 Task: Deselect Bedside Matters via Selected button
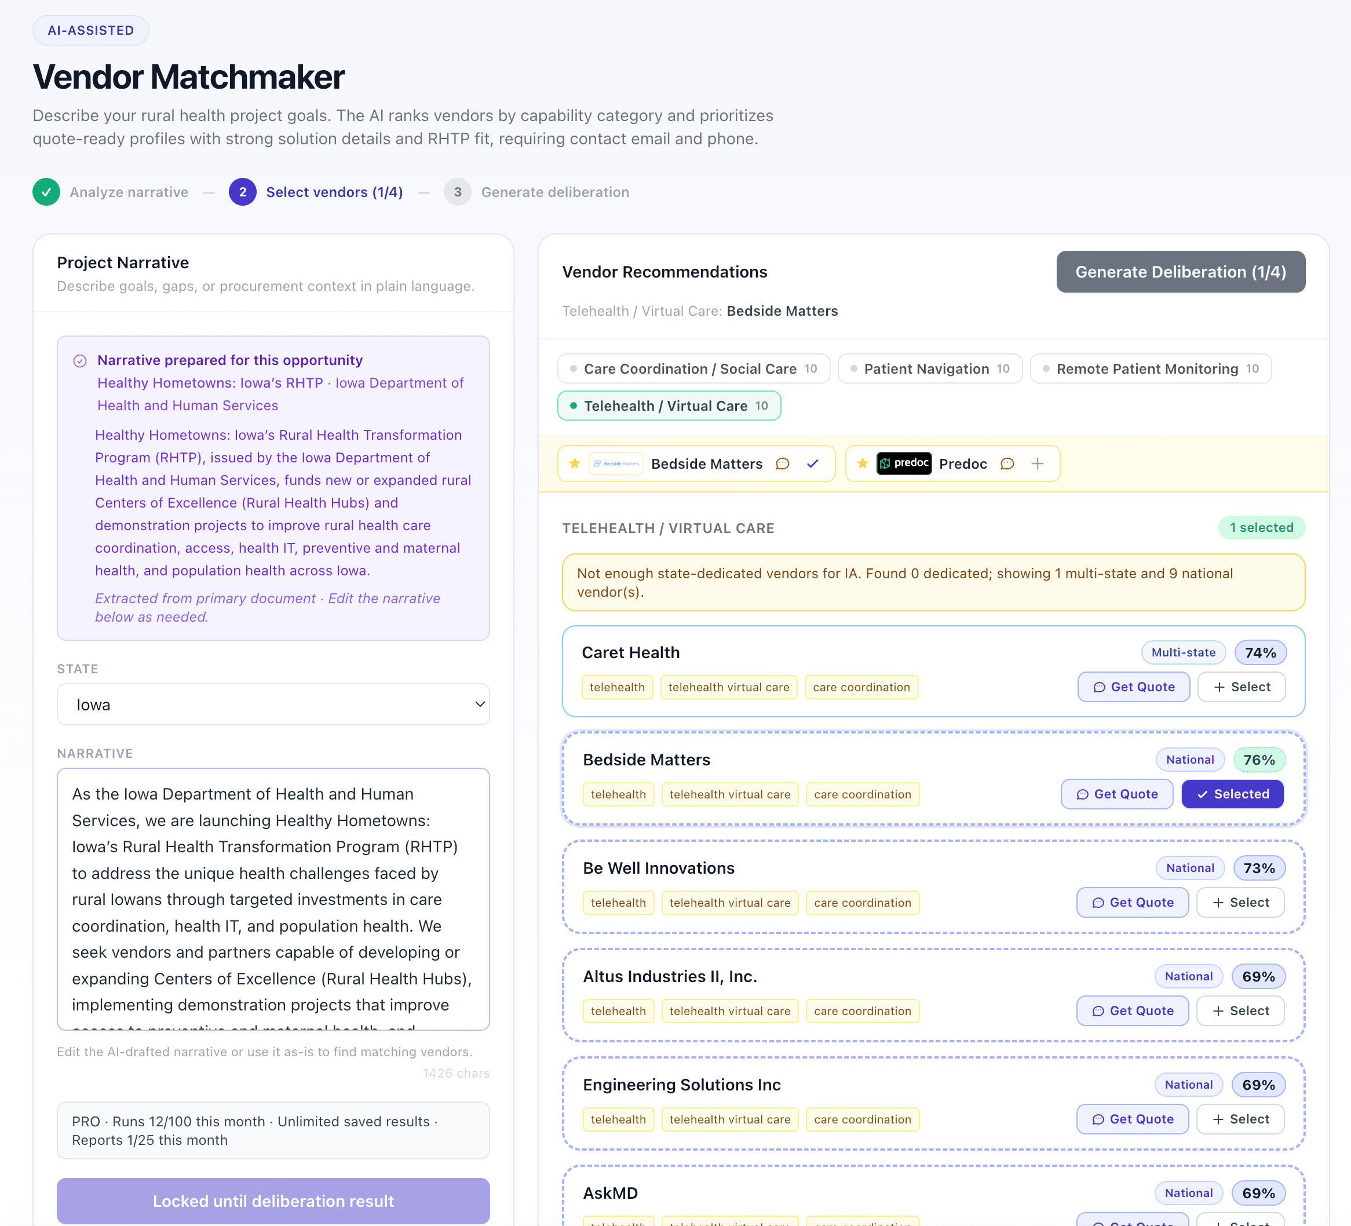[1232, 794]
